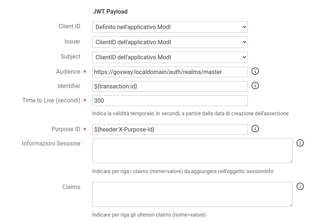Click the Audience field label
Viewport: 312px width, 221px height.
pos(68,71)
